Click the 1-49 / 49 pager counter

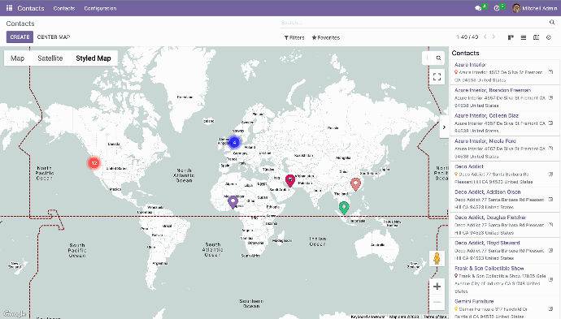coord(467,37)
